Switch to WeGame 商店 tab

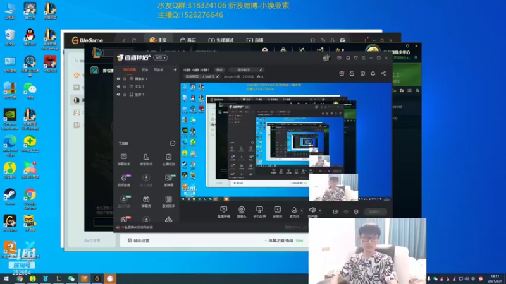[x=188, y=40]
